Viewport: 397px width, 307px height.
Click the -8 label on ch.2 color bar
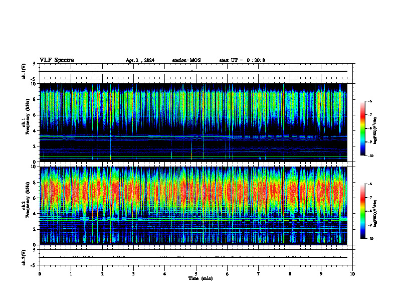coord(370,211)
